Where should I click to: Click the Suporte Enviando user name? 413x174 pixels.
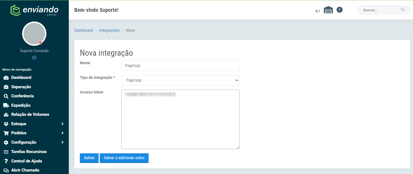pos(34,51)
